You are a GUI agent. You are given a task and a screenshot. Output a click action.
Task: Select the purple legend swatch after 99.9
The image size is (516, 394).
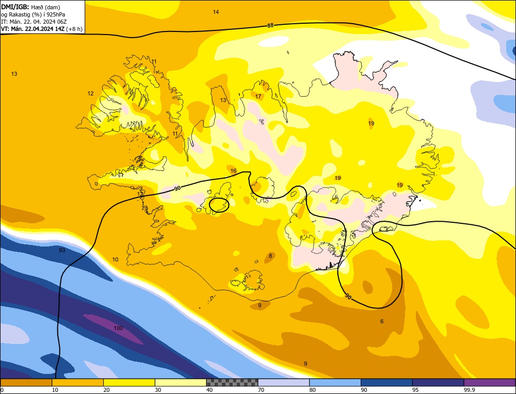coord(490,383)
